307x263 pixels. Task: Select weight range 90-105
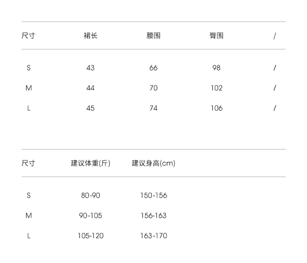pyautogui.click(x=90, y=216)
